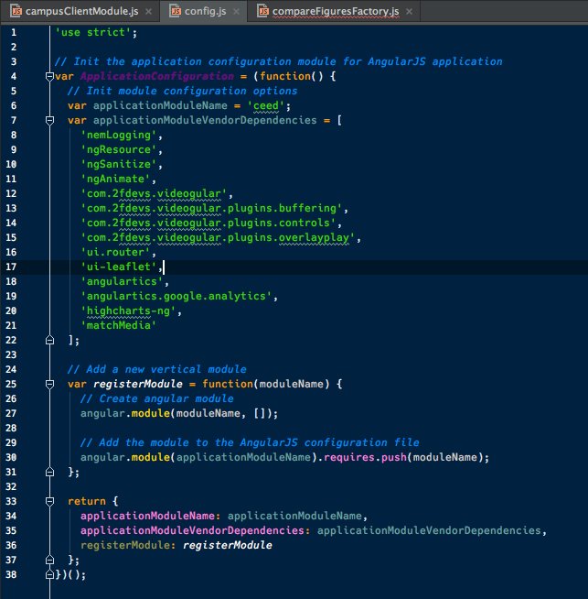The width and height of the screenshot is (588, 599).
Task: Click the 'angulartics.google.analytics' string
Action: point(176,296)
